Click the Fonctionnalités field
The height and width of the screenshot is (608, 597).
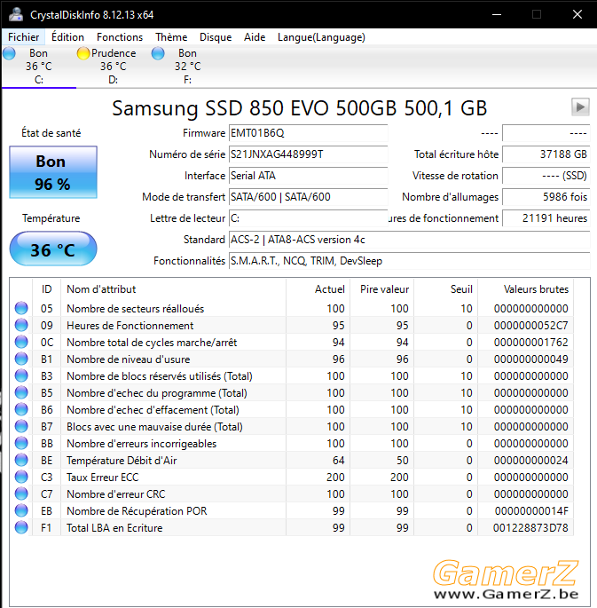[410, 261]
